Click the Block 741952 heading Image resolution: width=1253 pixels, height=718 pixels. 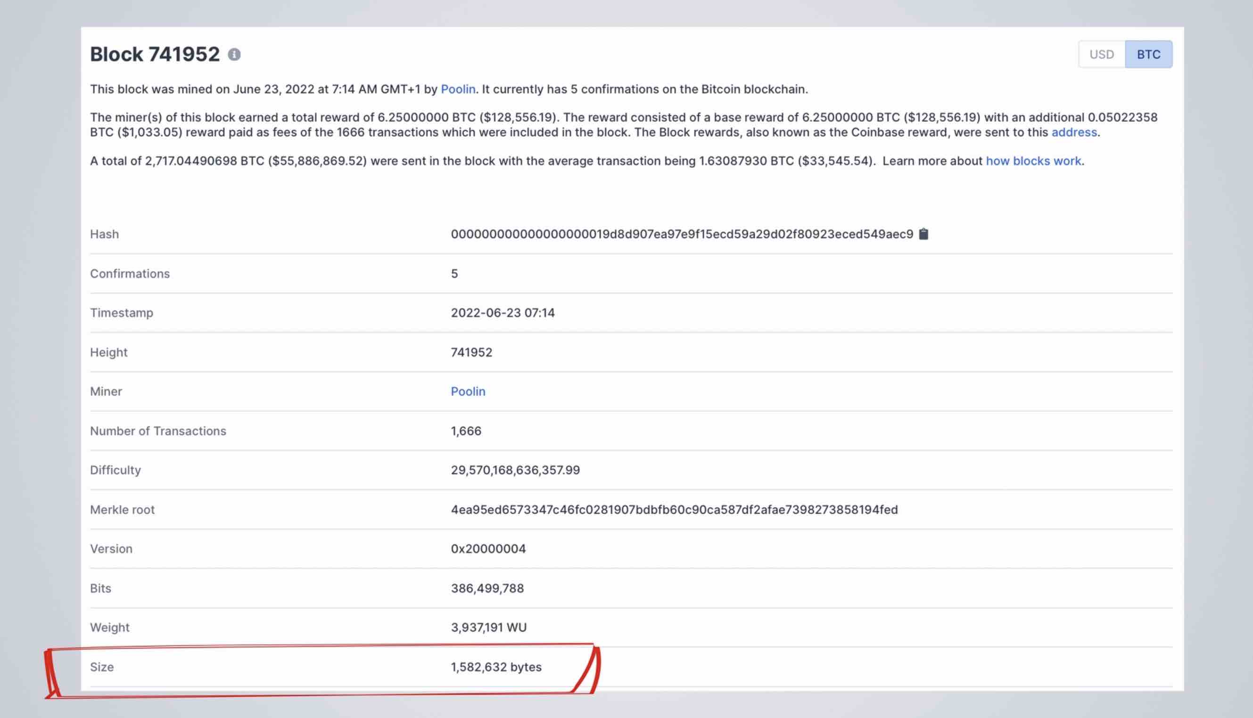tap(155, 54)
